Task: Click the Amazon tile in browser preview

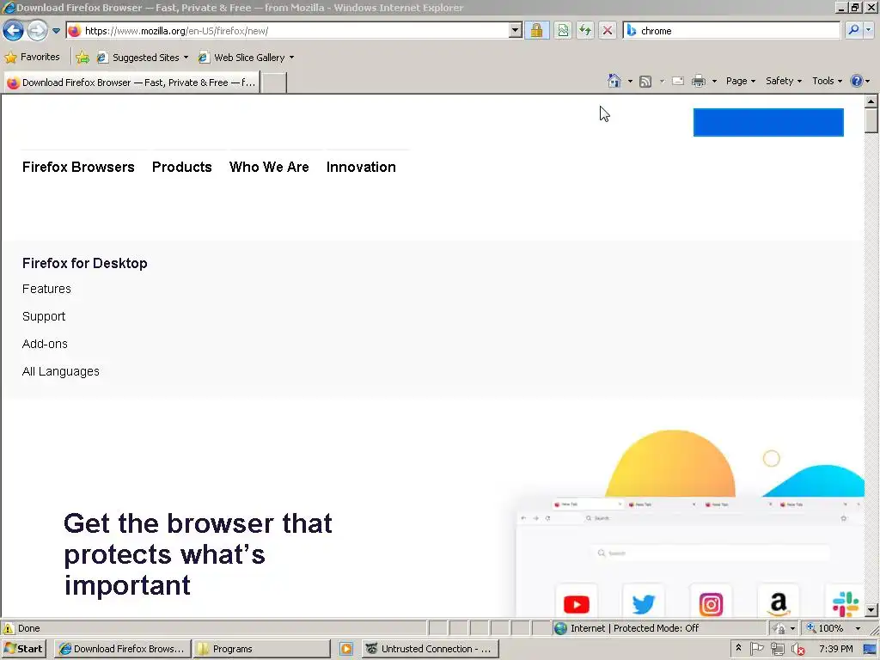Action: pyautogui.click(x=779, y=602)
